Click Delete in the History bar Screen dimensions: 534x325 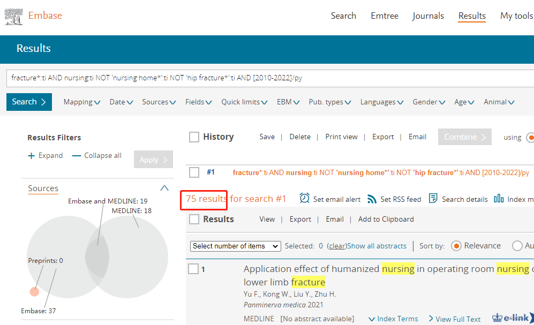pyautogui.click(x=300, y=137)
